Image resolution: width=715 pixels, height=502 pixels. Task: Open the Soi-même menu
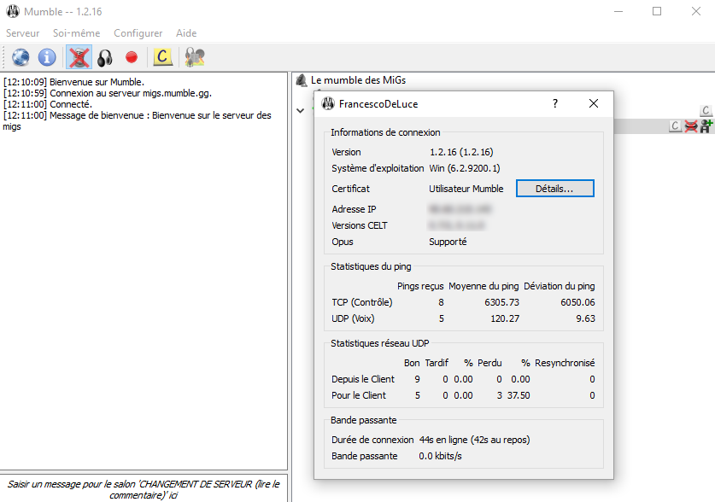pyautogui.click(x=76, y=33)
